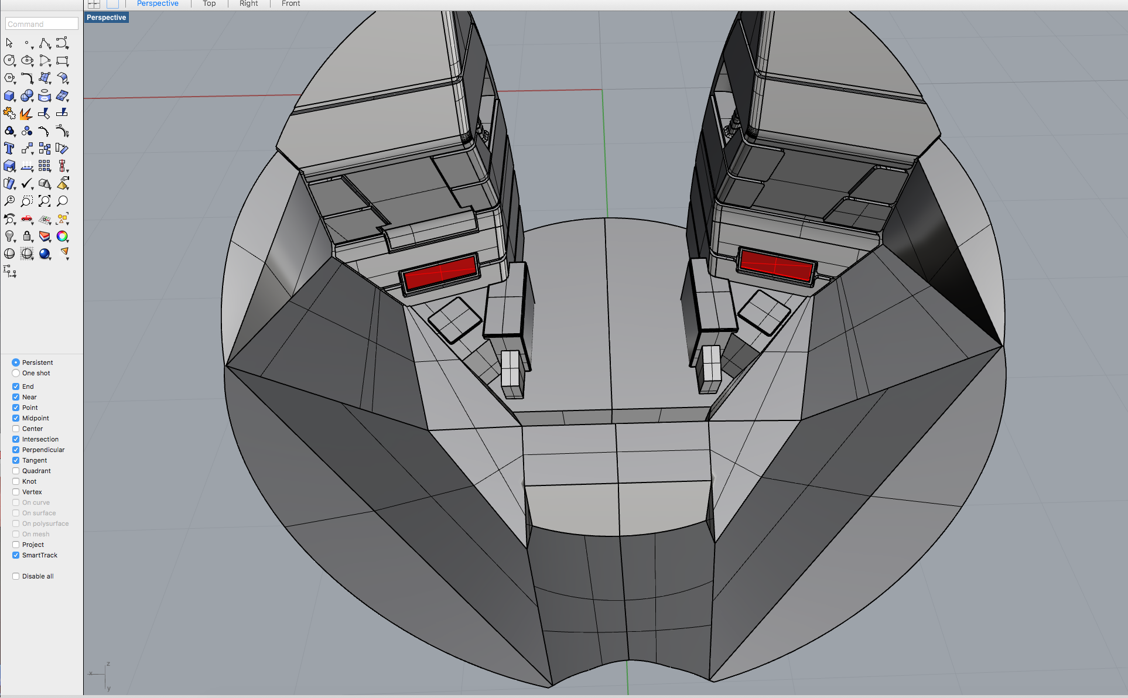Open the dimension tools icon

tap(9, 271)
